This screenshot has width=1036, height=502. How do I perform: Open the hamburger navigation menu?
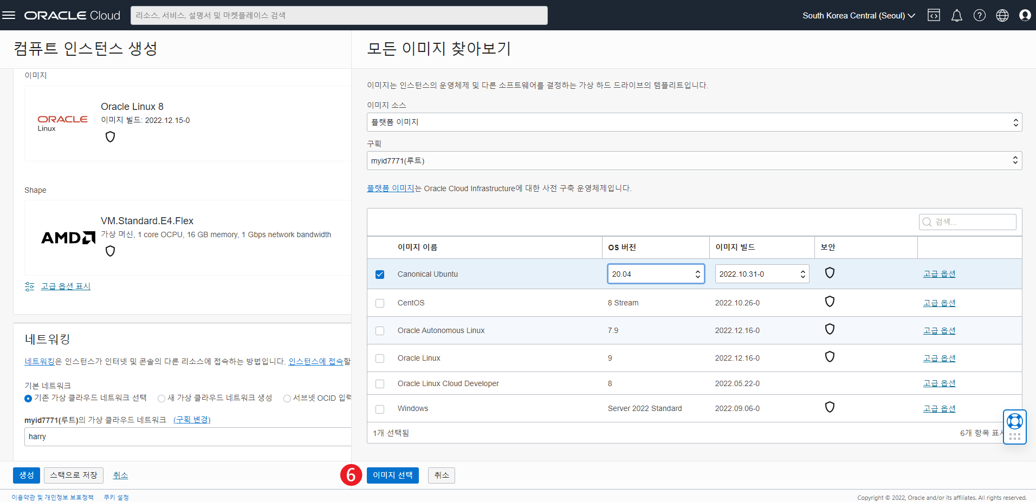pos(9,15)
